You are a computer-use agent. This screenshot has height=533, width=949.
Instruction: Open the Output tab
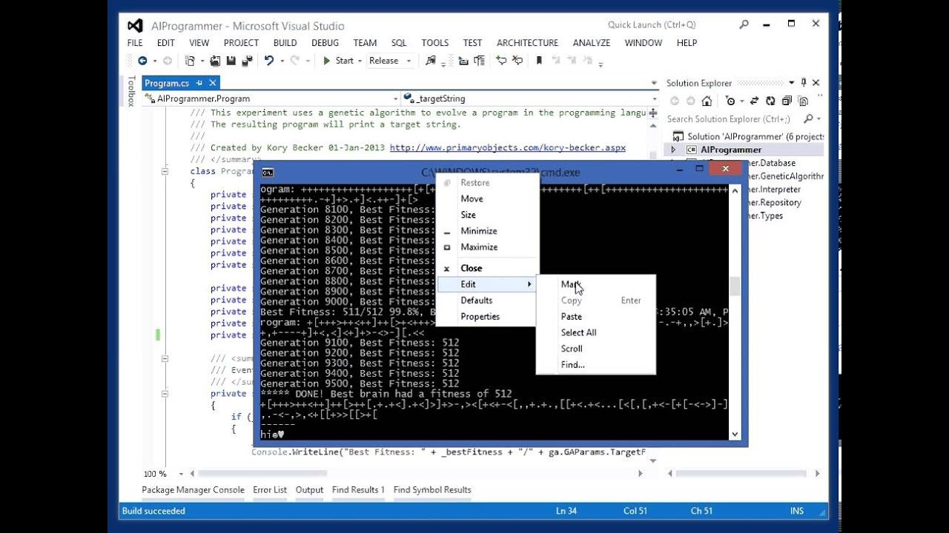[309, 490]
